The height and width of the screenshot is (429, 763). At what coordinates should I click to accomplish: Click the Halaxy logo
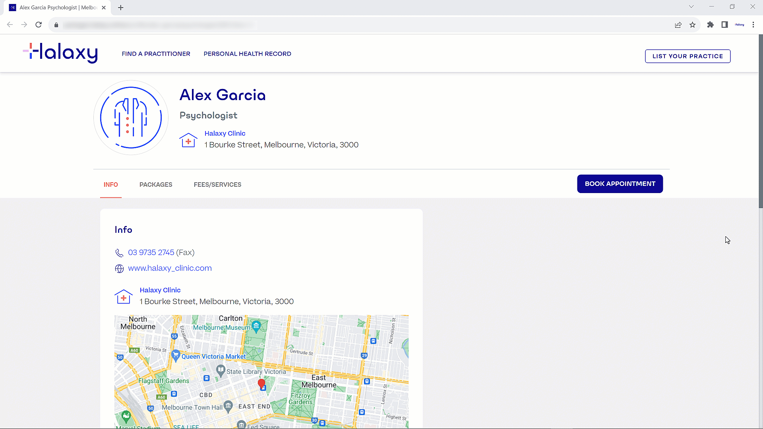(x=60, y=53)
